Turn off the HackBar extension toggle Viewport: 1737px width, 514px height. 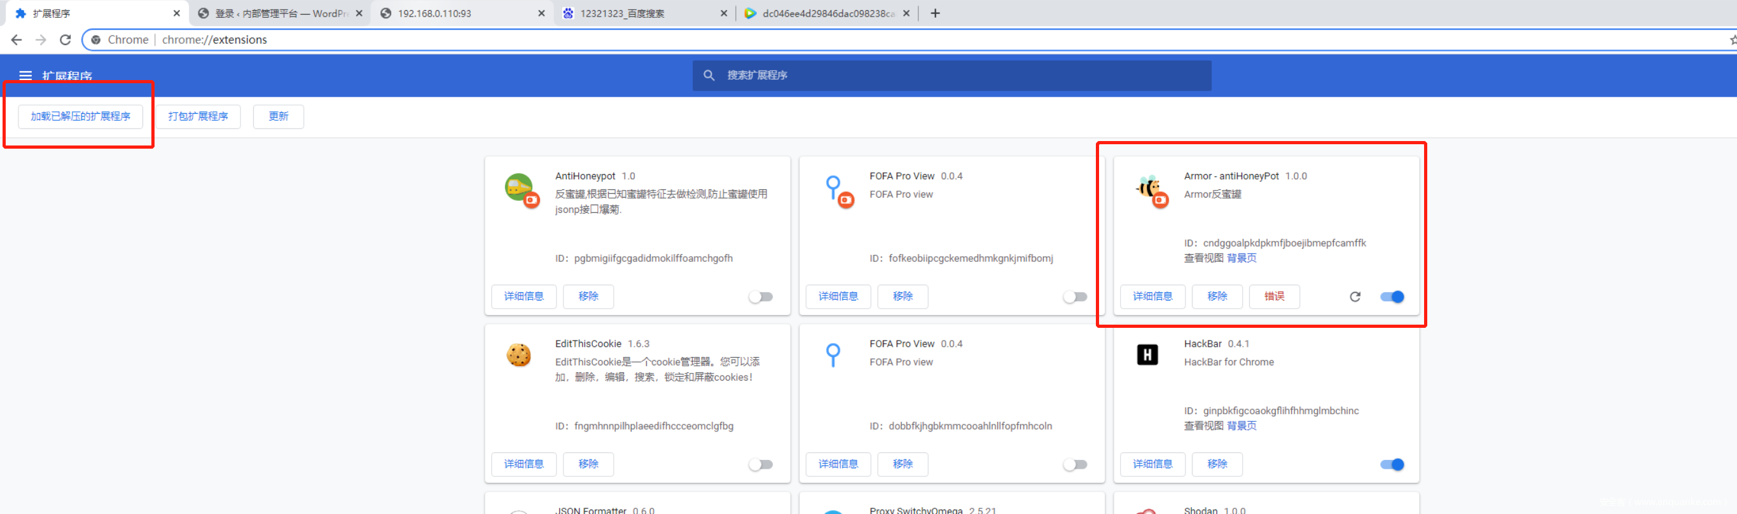click(x=1392, y=464)
